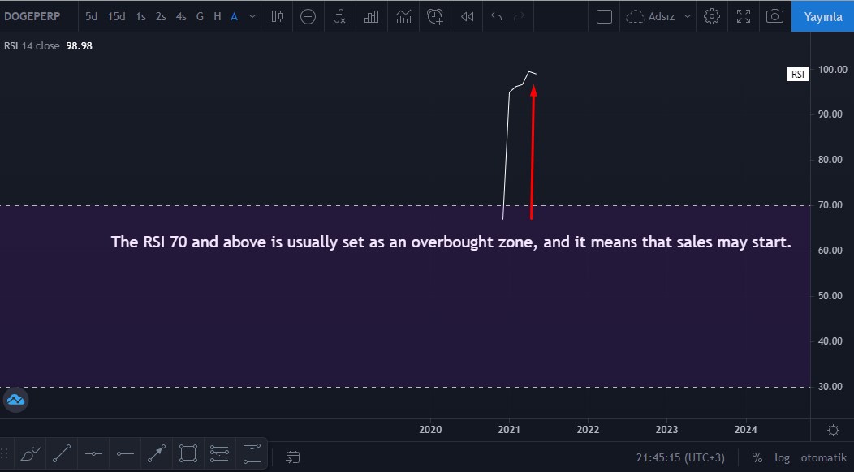Select the H timeframe
The width and height of the screenshot is (854, 472).
coord(218,16)
